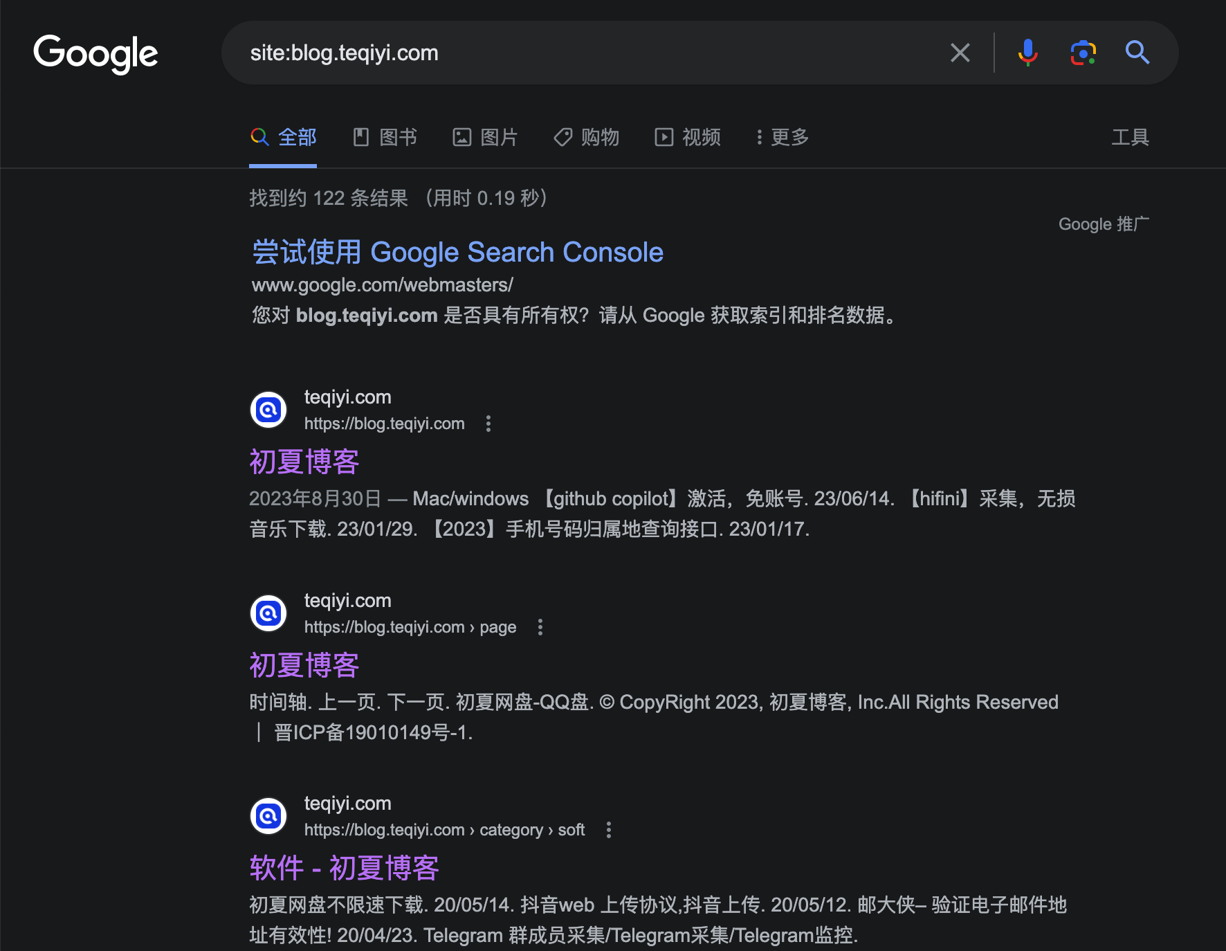Click the https://blog.teqiyi.com › category › soft URL
This screenshot has height=951, width=1226.
[x=444, y=830]
